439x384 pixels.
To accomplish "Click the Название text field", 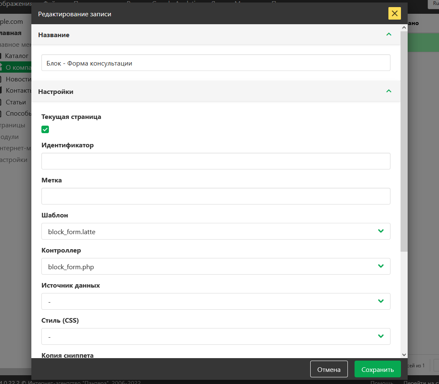I will point(215,63).
